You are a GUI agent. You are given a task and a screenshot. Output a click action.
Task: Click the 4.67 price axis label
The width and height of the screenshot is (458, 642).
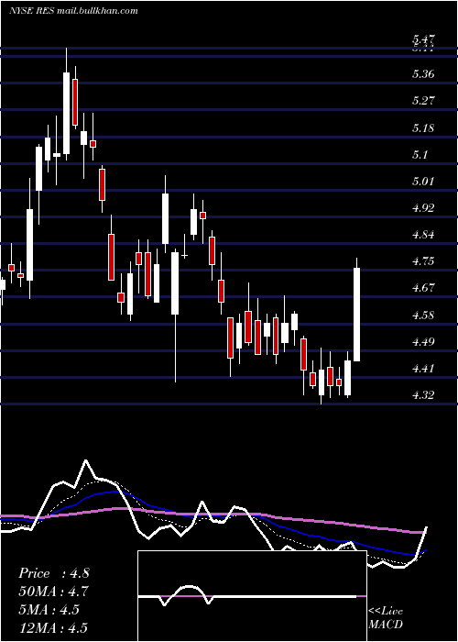tap(423, 288)
